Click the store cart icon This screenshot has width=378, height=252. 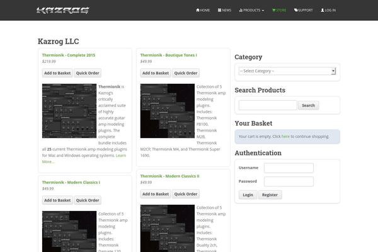(x=274, y=10)
